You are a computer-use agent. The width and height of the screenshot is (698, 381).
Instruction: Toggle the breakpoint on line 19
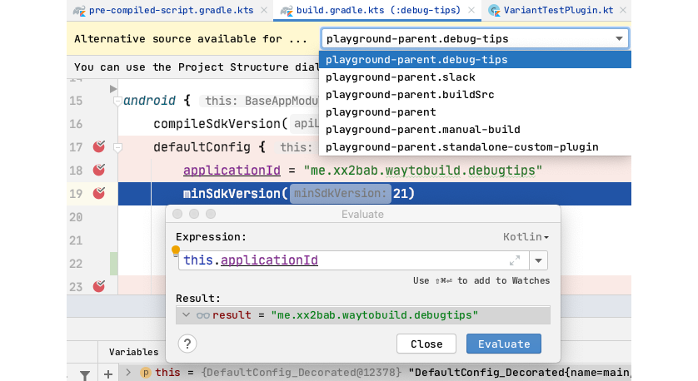(99, 193)
